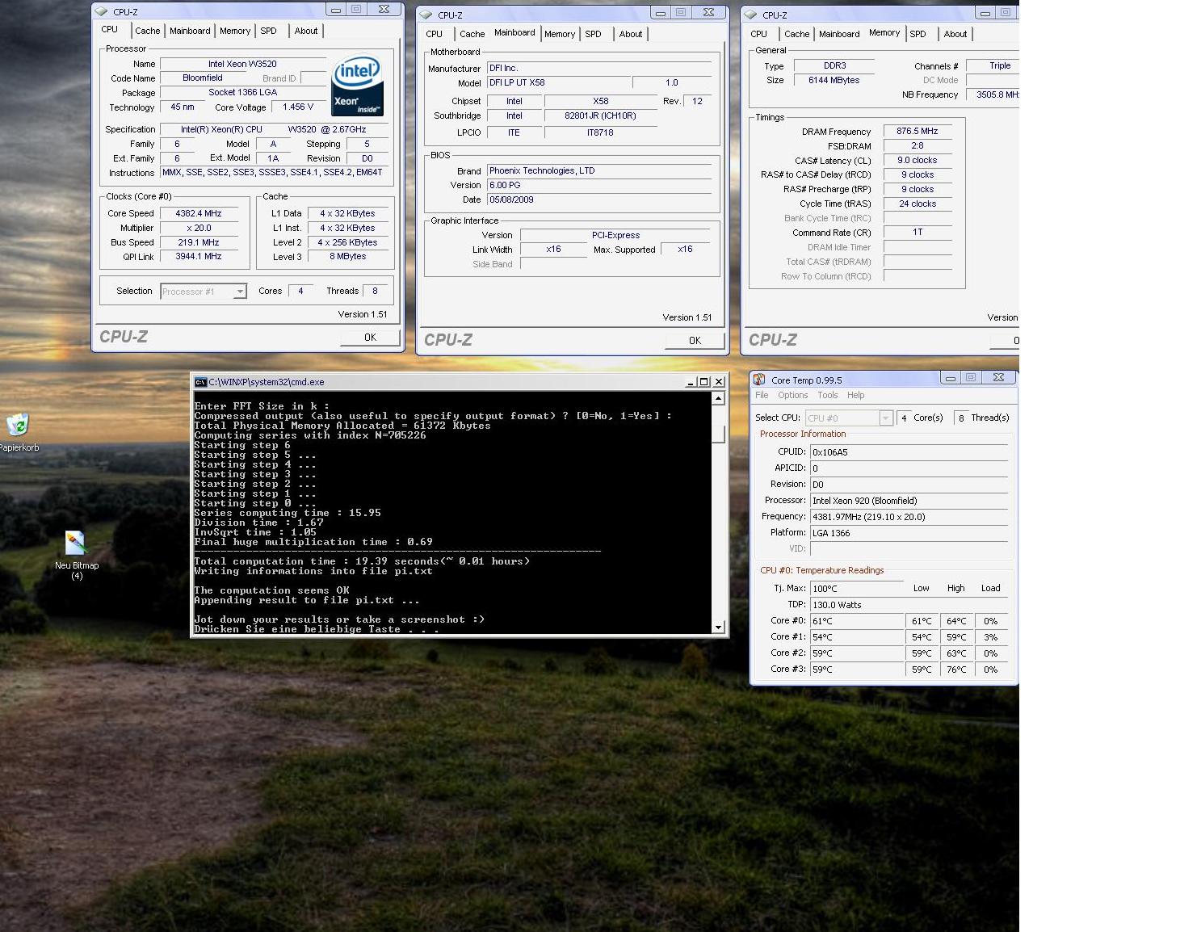Click the BIOS date 05/08/2009 field
Viewport: 1180px width, 932px height.
click(598, 199)
